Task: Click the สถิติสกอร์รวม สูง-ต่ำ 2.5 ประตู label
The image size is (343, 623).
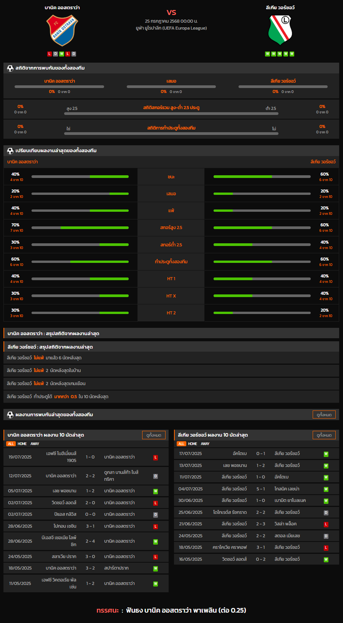Action: (x=171, y=108)
